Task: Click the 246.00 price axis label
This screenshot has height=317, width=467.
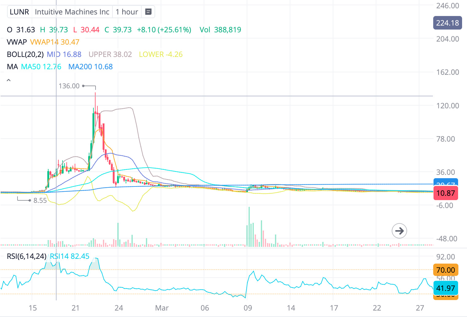Action: (x=448, y=6)
